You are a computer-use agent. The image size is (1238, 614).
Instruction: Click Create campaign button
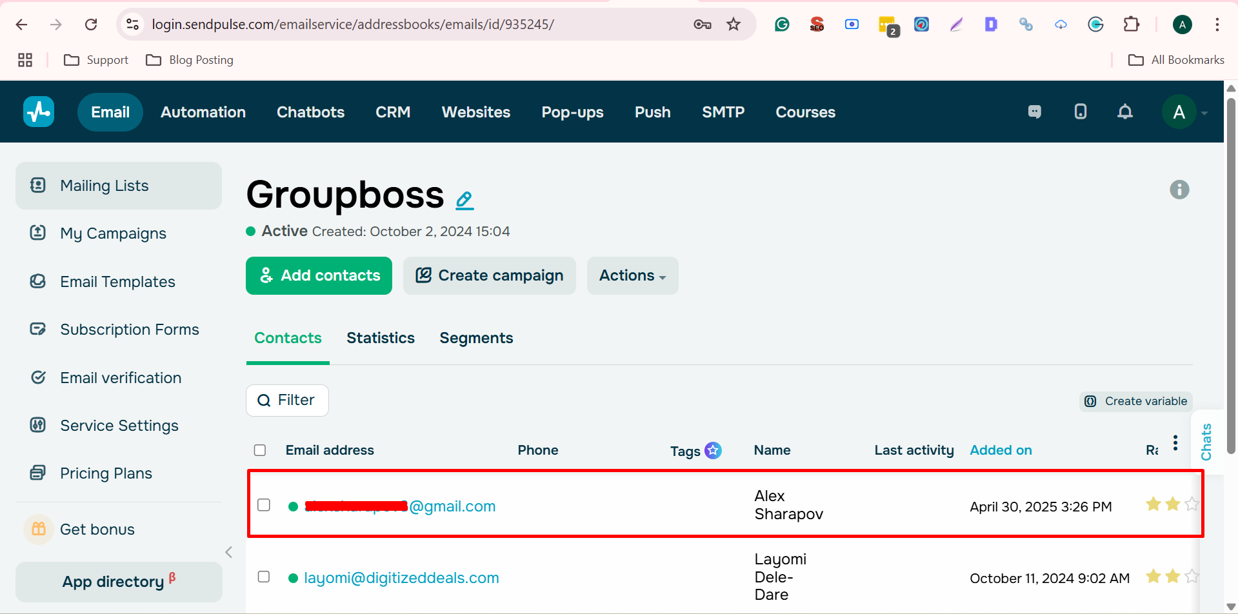pyautogui.click(x=490, y=275)
